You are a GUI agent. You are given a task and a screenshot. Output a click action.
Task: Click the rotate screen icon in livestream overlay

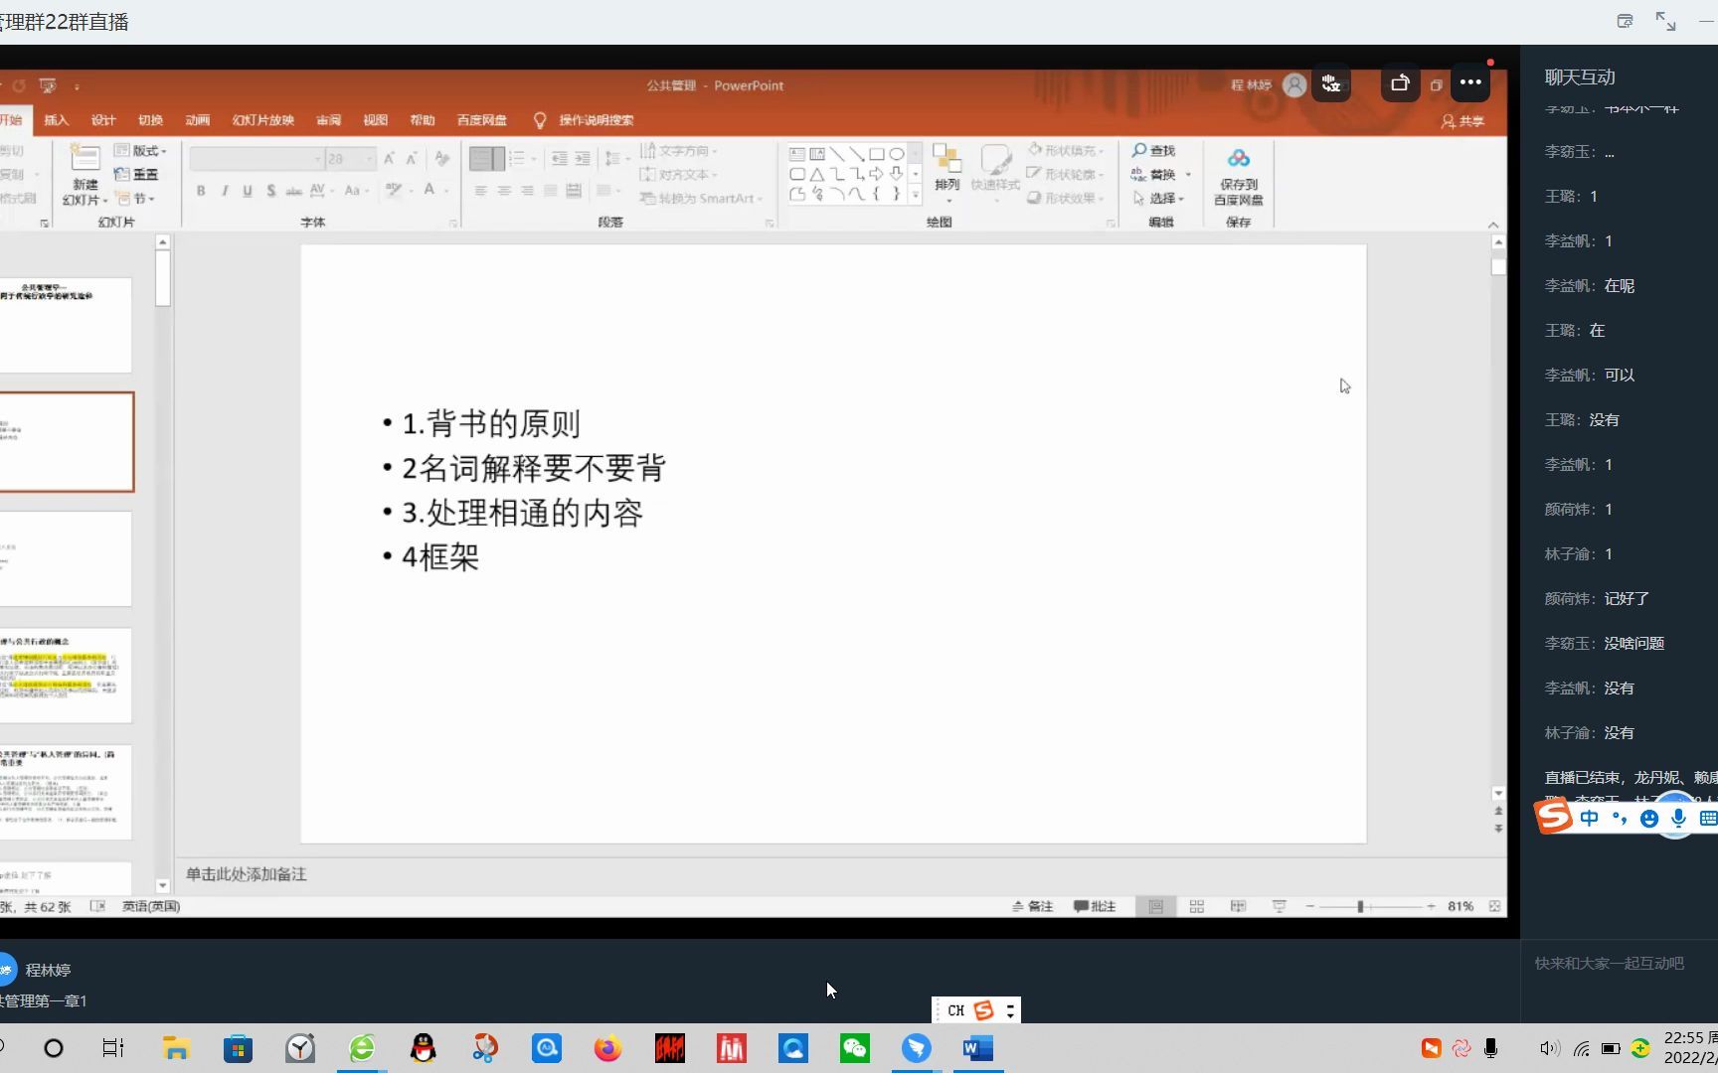click(x=1400, y=83)
